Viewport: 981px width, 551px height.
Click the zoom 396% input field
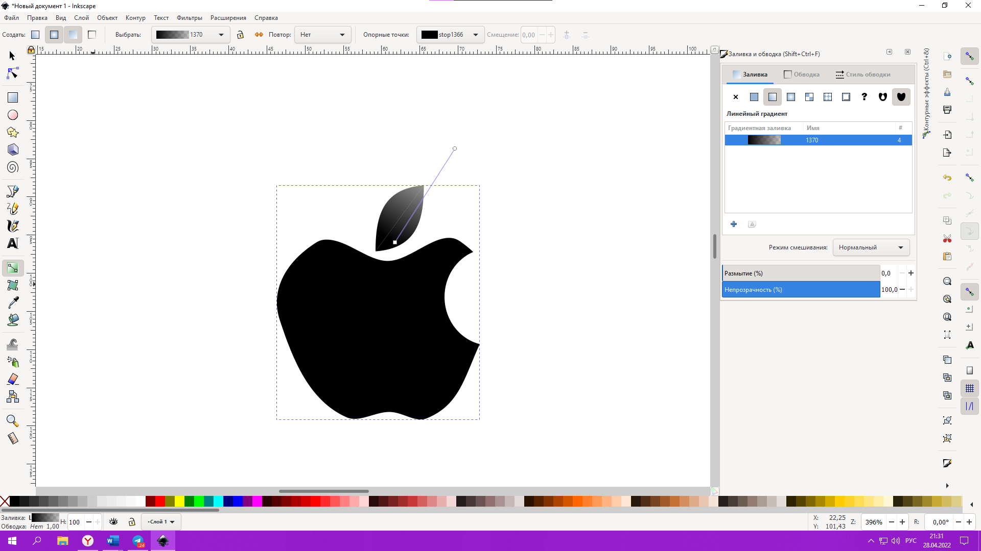tap(873, 522)
